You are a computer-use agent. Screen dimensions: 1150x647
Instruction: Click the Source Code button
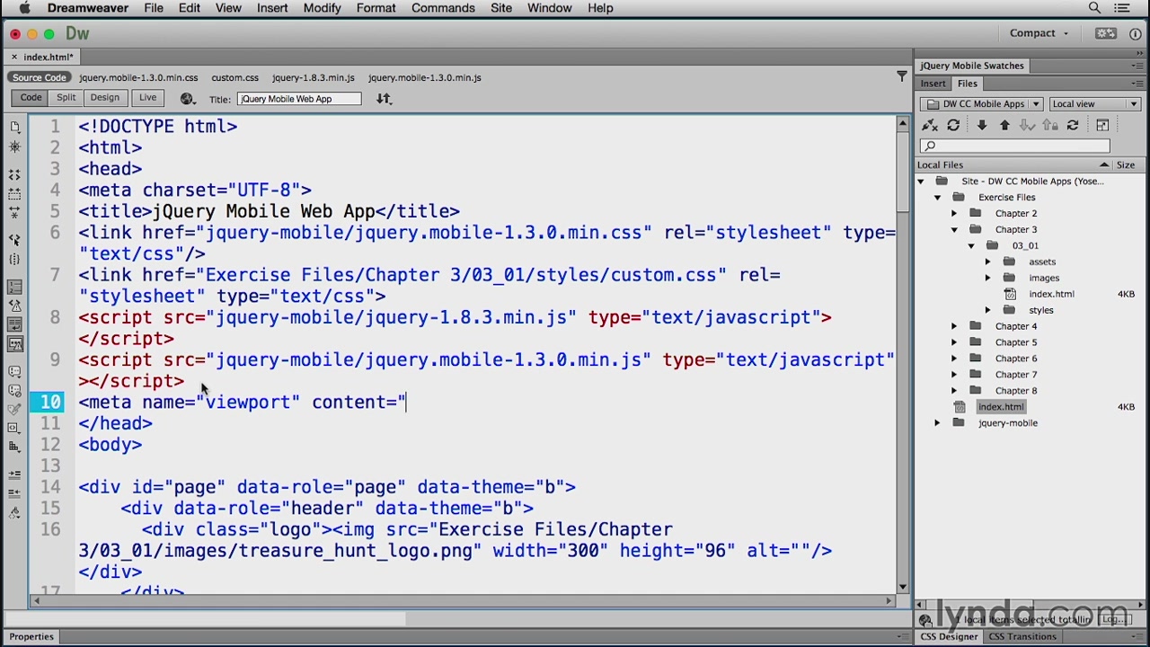click(x=40, y=77)
